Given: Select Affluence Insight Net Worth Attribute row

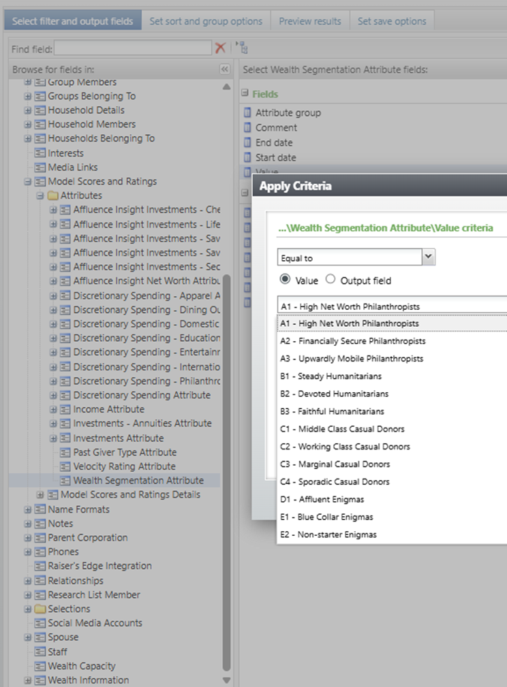Looking at the screenshot, I should point(147,281).
